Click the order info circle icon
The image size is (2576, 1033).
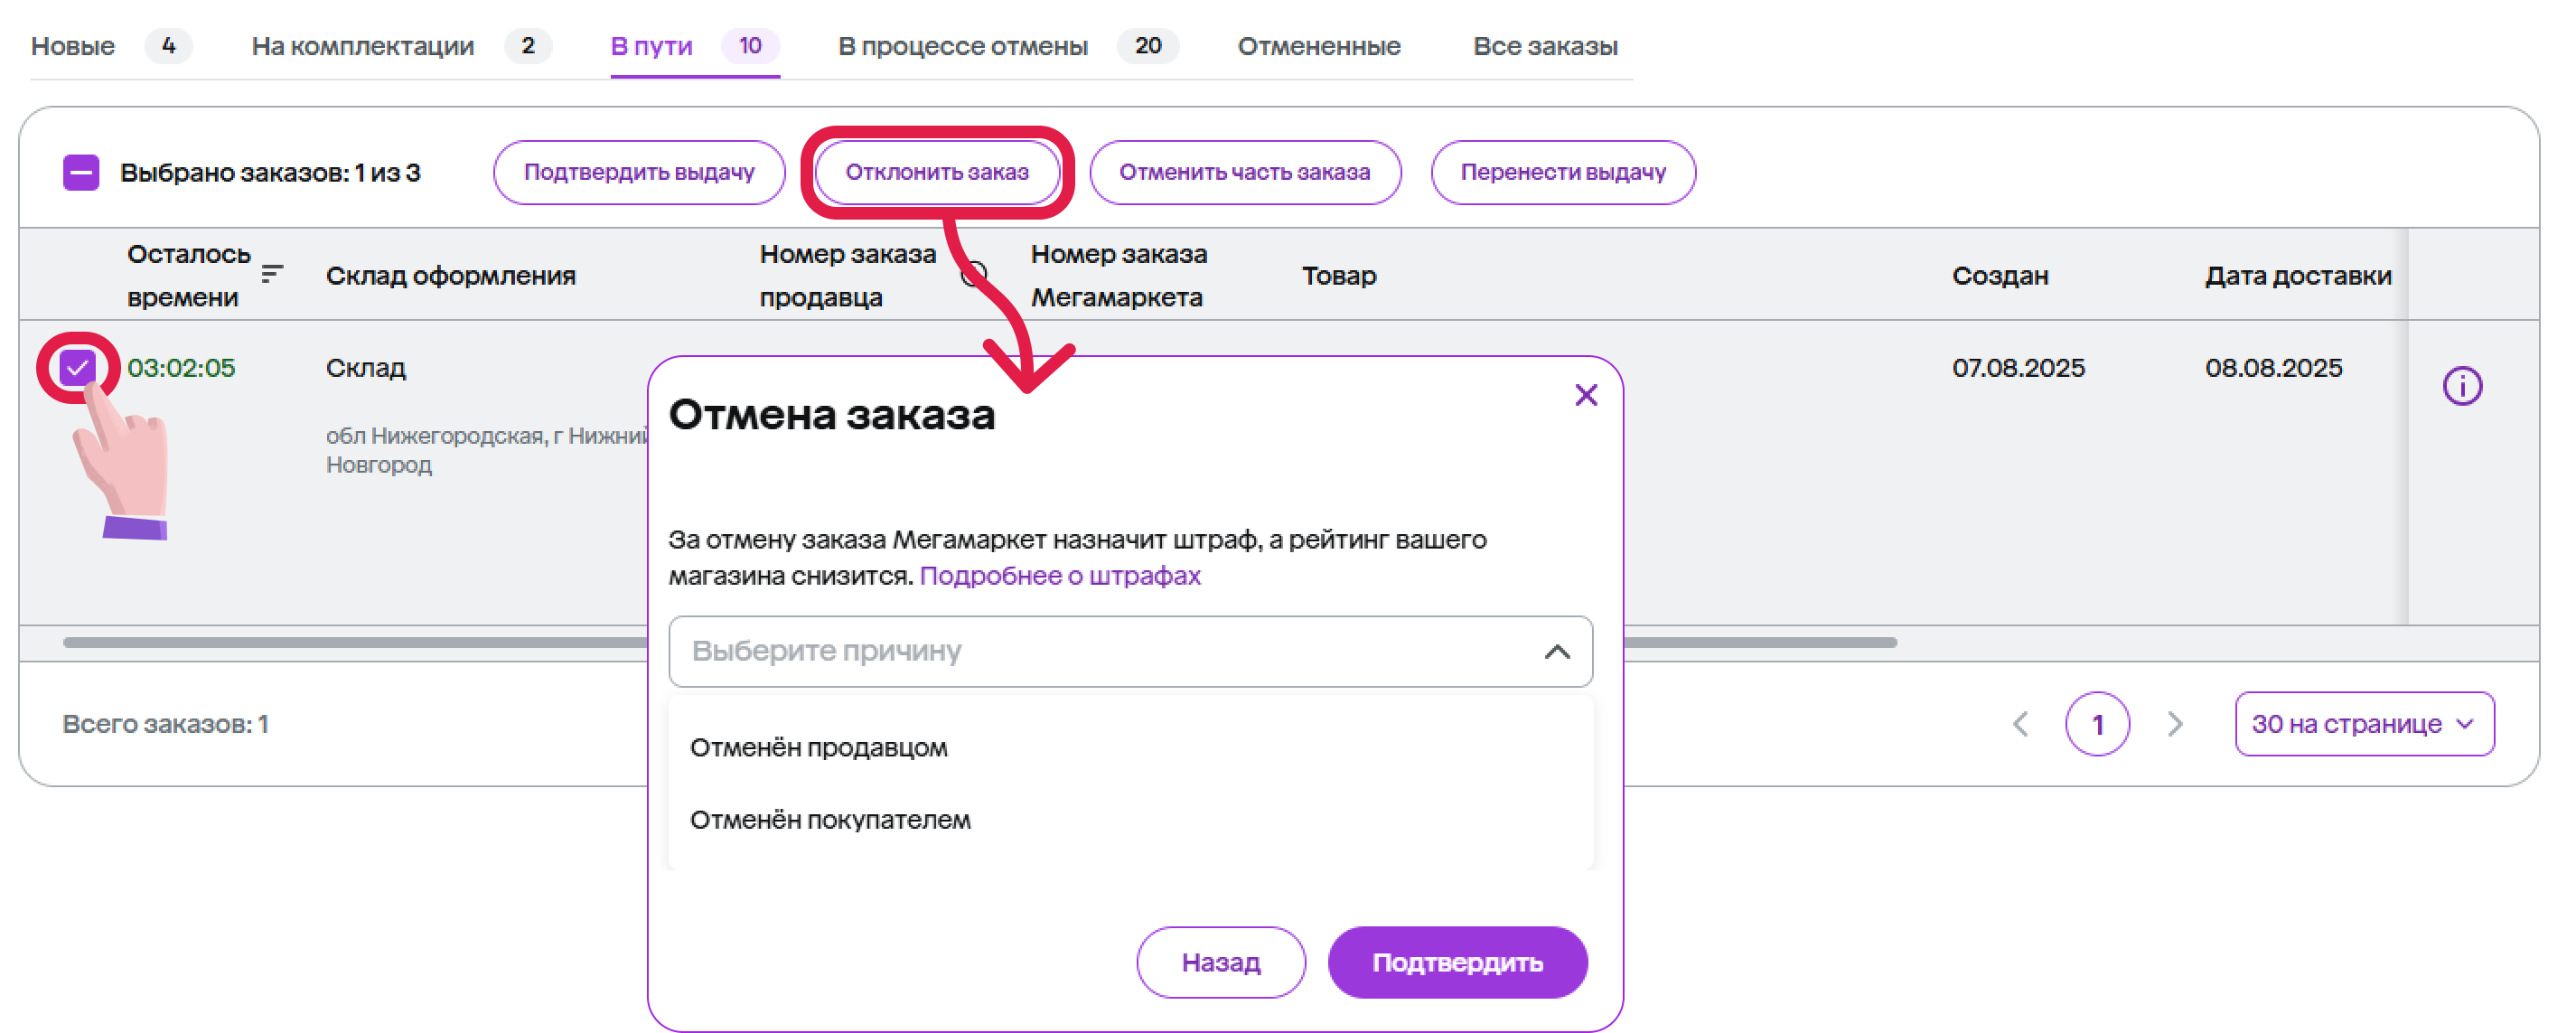(x=2461, y=385)
